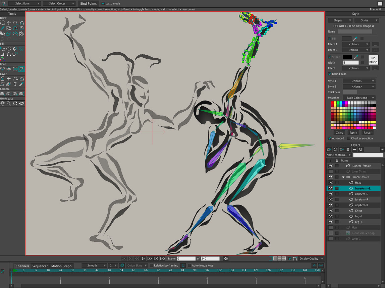Switch to the Motion Graph tab
This screenshot has width=385, height=288.
point(61,266)
